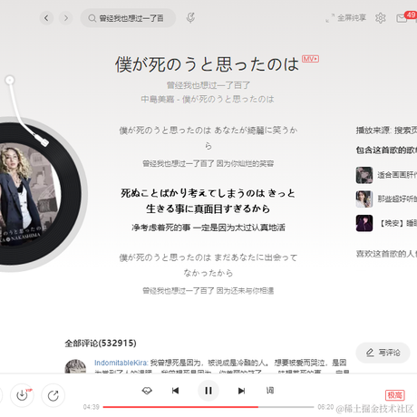Go forward with the right arrow button

point(65,18)
